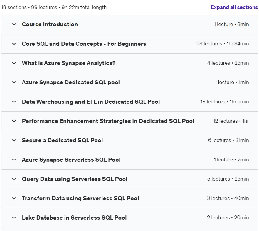Expand the Course Introduction section chevron
This screenshot has width=259, height=231.
(x=14, y=25)
